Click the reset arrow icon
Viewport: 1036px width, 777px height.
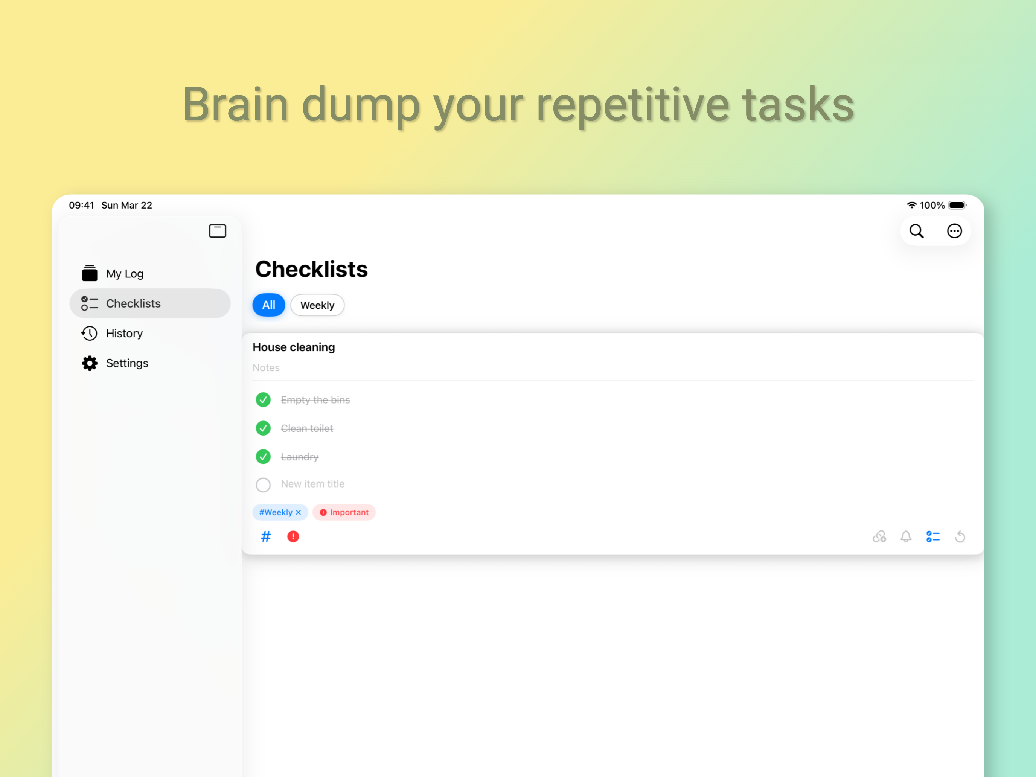tap(960, 537)
